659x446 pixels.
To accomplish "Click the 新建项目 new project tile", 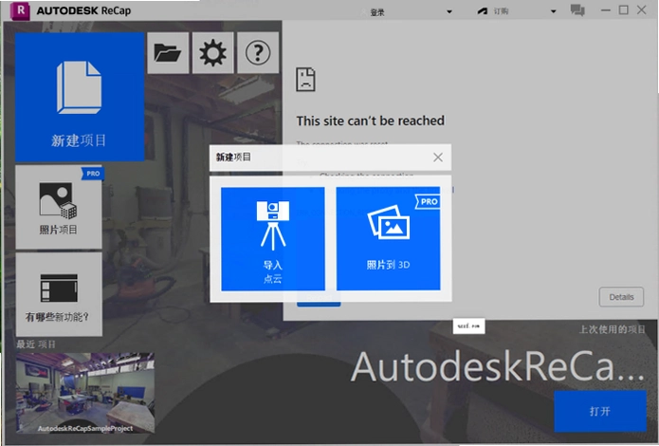I will coord(80,97).
